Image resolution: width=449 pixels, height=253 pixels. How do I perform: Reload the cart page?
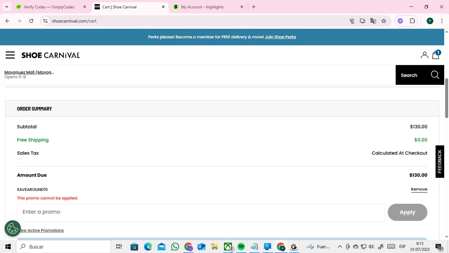31,21
